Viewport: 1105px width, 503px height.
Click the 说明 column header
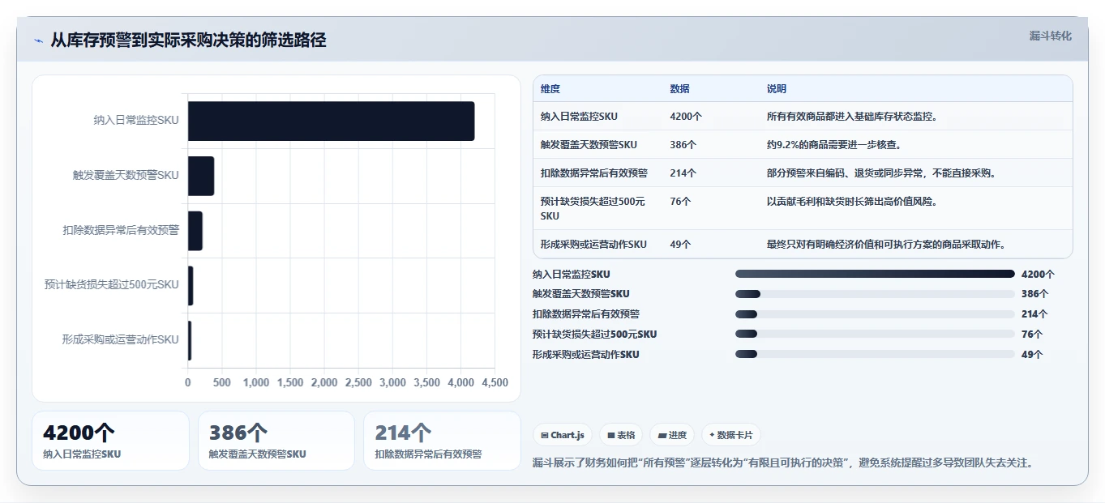777,89
